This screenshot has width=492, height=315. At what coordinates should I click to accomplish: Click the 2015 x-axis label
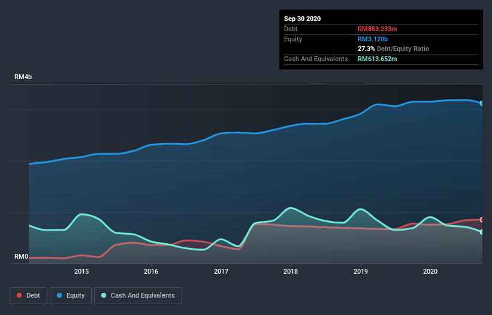coord(82,271)
